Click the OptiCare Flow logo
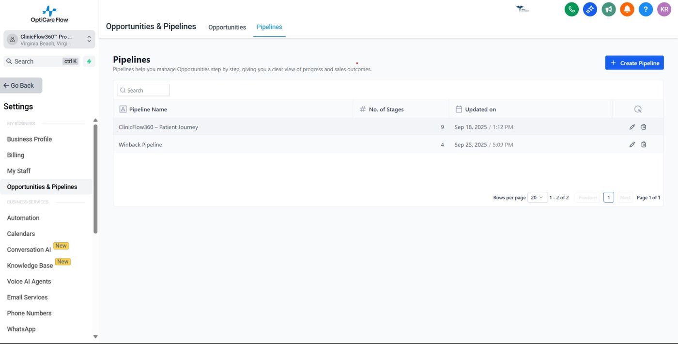The height and width of the screenshot is (344, 678). (x=49, y=15)
